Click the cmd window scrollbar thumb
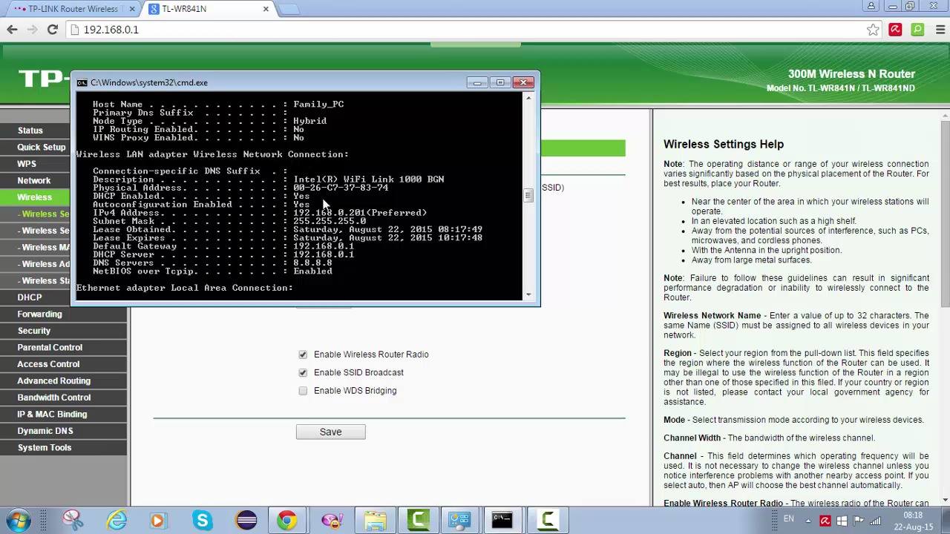 click(528, 195)
